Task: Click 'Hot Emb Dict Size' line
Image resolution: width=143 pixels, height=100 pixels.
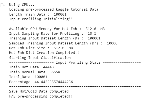Action: click(41, 48)
